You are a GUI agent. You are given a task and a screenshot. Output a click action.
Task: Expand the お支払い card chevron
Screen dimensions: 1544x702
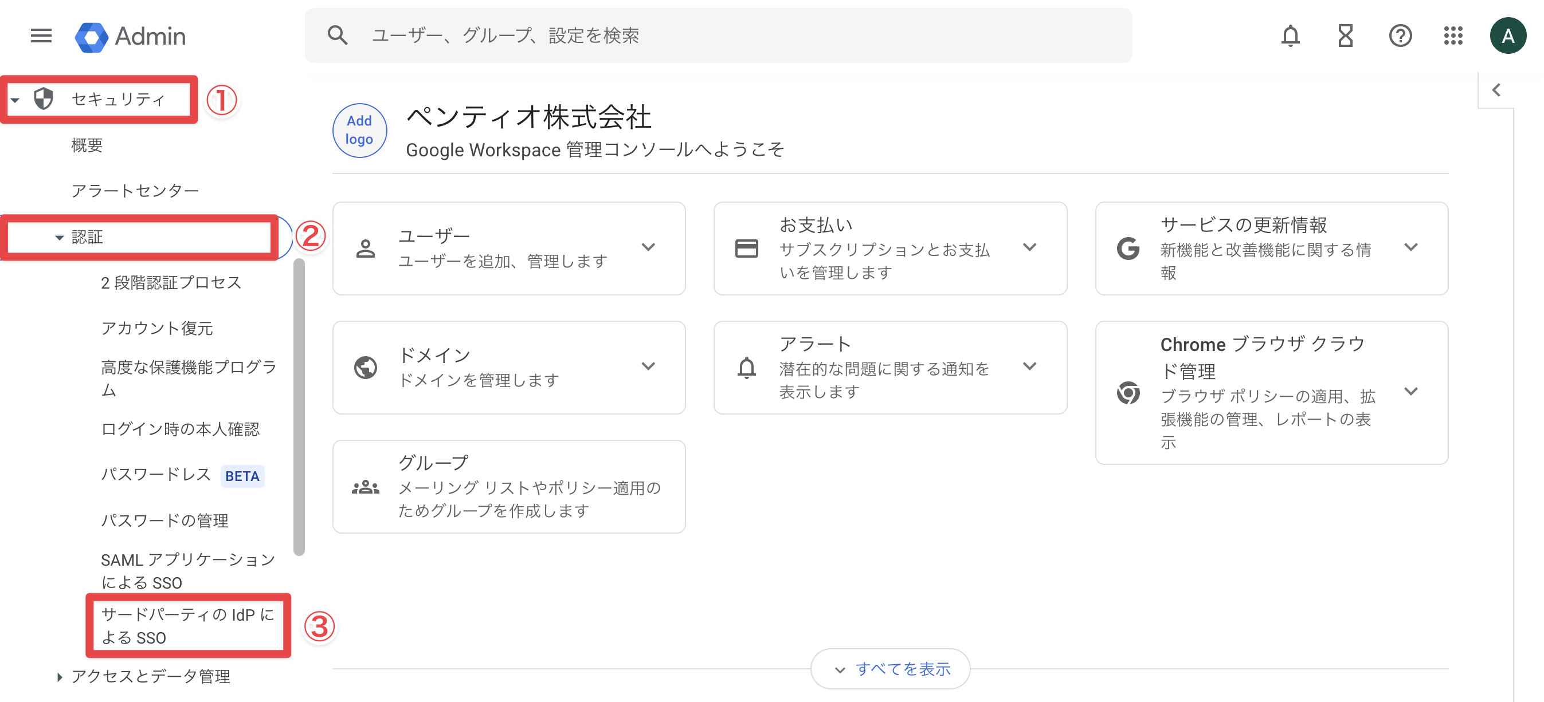(1029, 247)
